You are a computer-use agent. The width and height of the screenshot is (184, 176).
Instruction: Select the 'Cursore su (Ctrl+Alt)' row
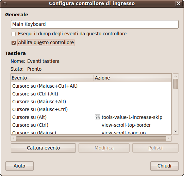91,94
